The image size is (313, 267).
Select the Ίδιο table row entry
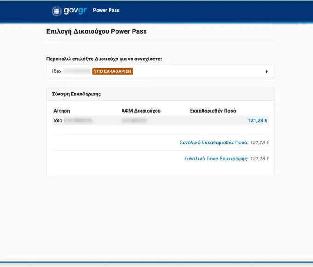click(161, 120)
